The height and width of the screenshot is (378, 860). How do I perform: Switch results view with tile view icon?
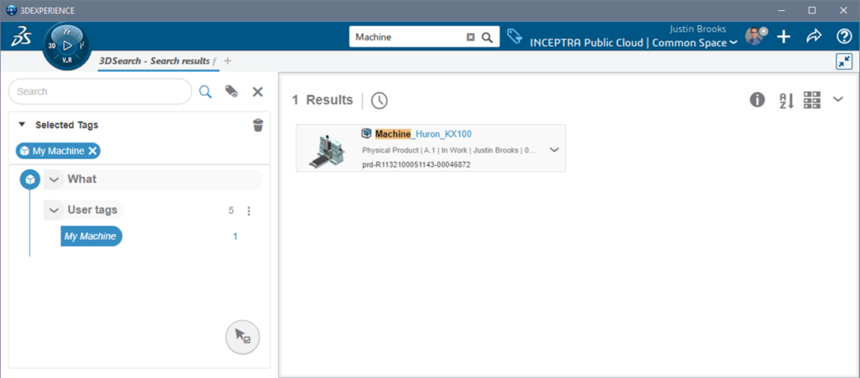click(812, 101)
